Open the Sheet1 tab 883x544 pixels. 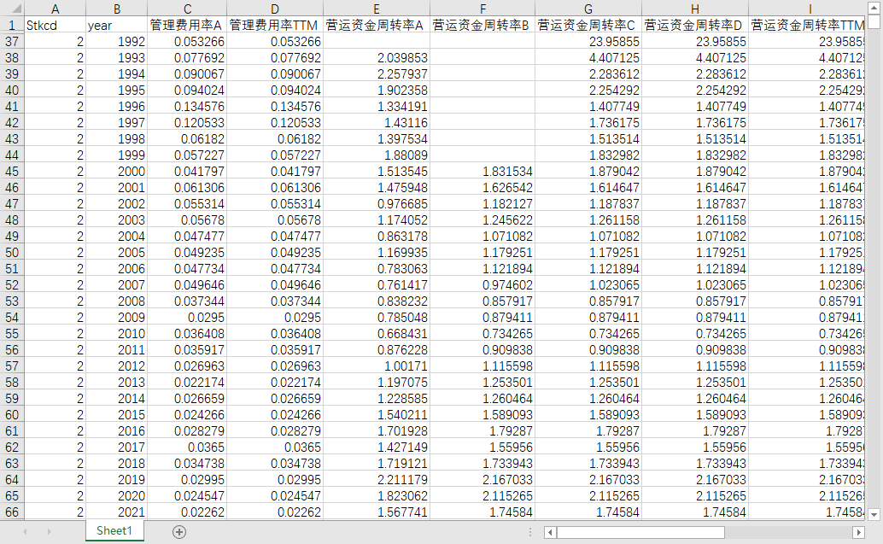[114, 530]
